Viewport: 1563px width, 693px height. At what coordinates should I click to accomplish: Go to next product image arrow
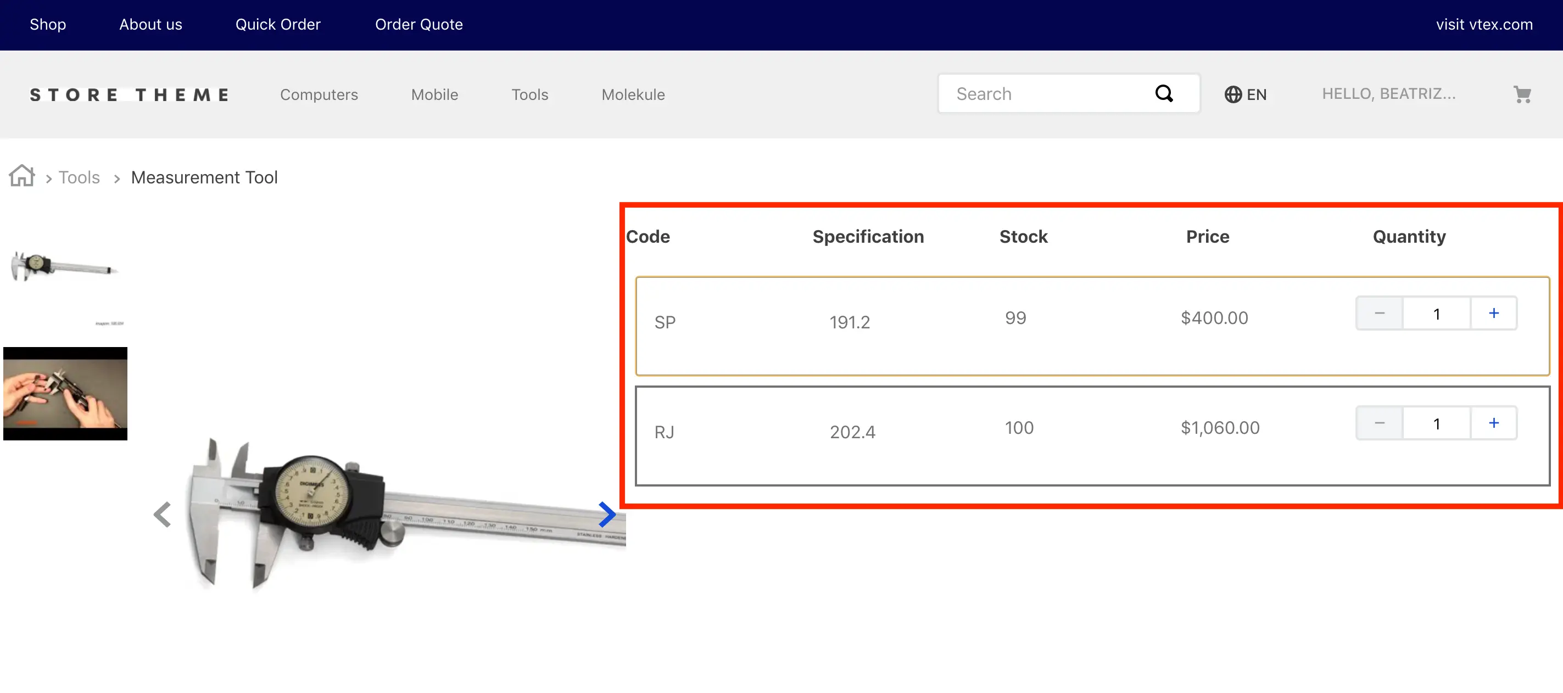606,514
